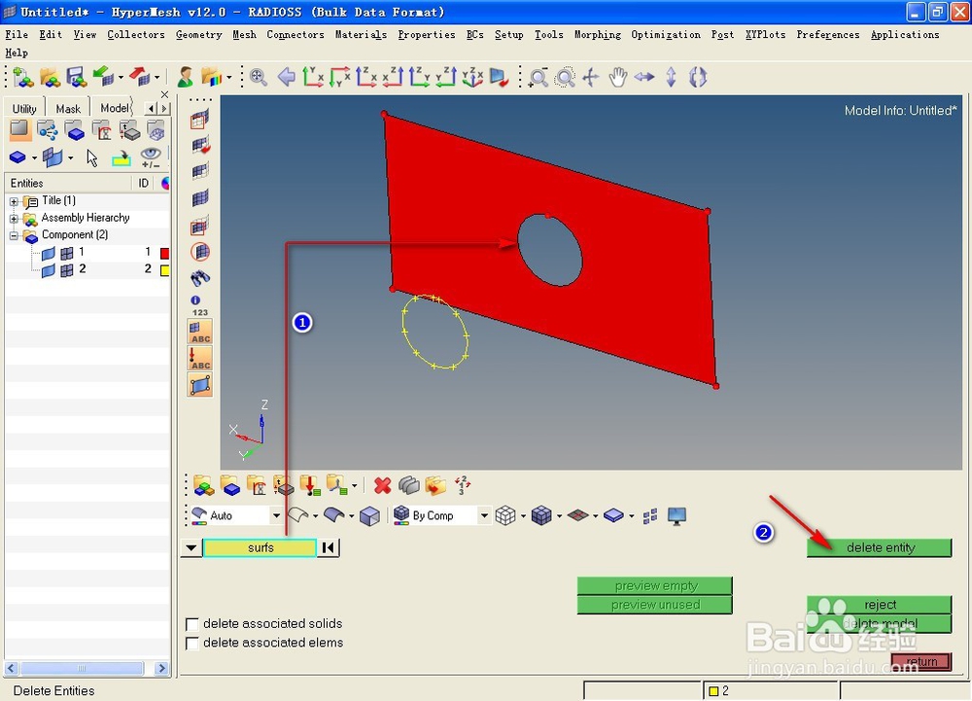Click the fit-center crosshair arrows icon
Viewport: 972px width, 701px height.
(x=591, y=77)
